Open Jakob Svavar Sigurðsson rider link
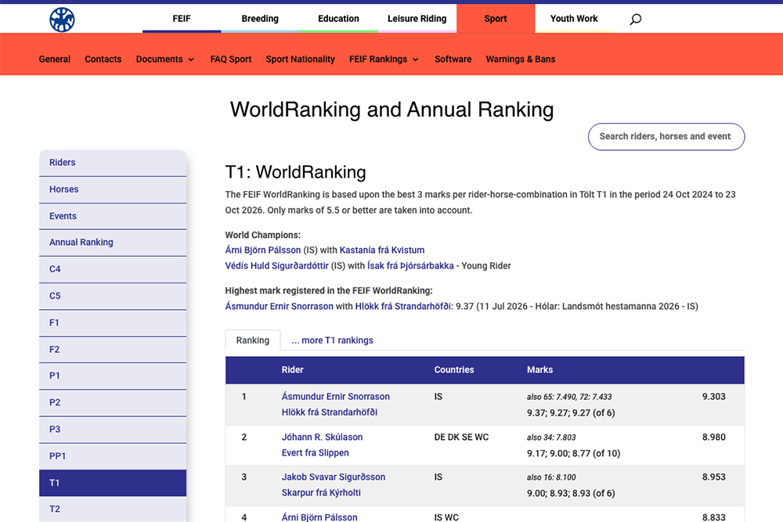 pyautogui.click(x=334, y=477)
